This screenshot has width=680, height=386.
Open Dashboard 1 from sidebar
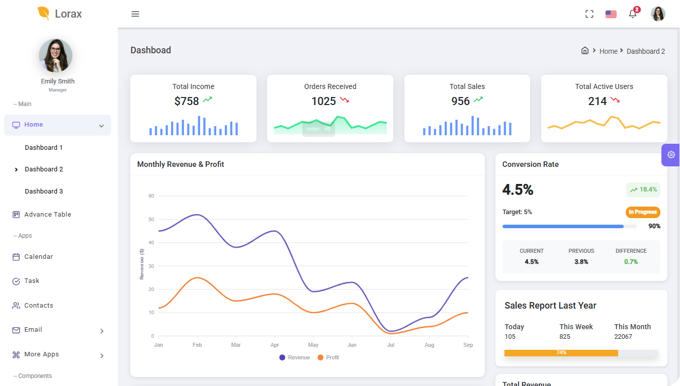click(44, 148)
